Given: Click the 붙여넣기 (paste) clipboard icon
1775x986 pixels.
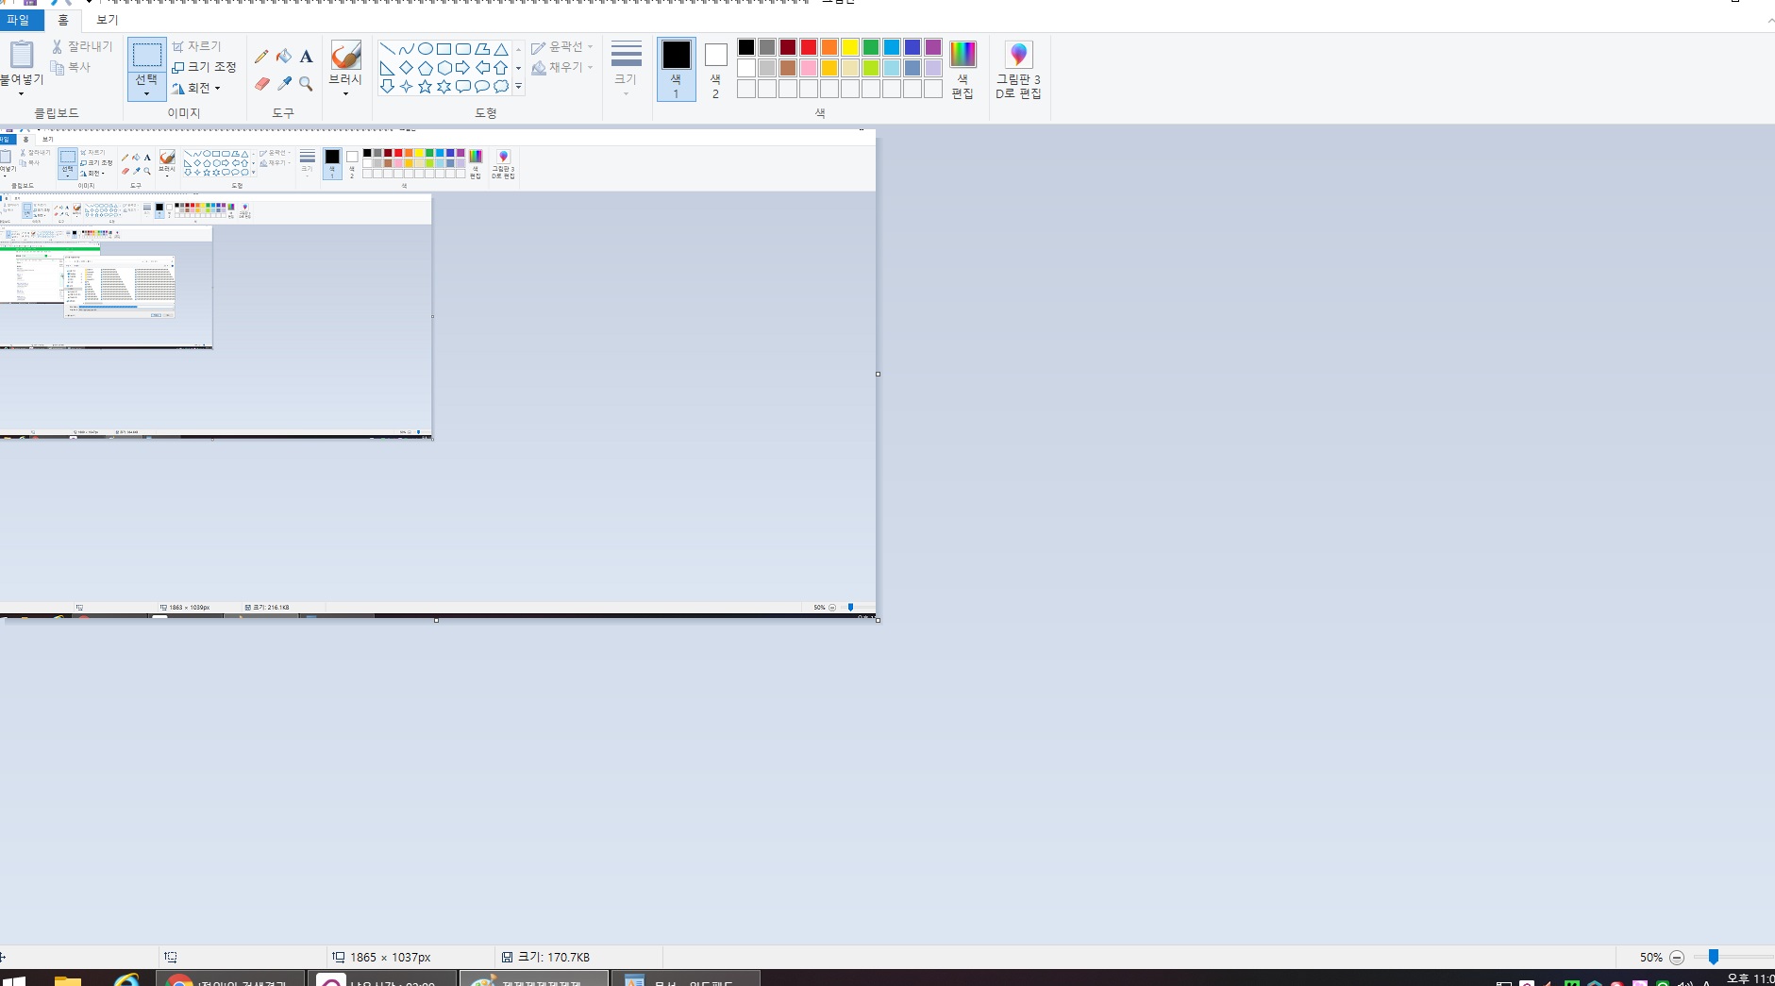Looking at the screenshot, I should click(21, 55).
